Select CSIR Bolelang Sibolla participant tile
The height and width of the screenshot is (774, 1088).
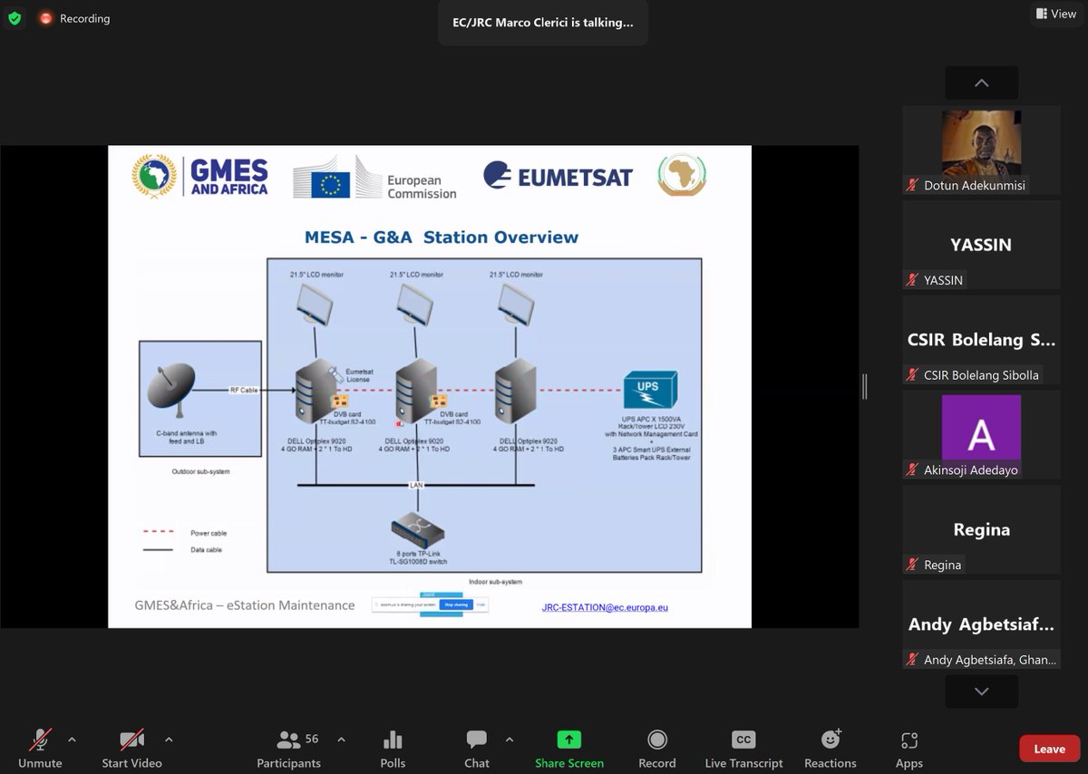tap(981, 340)
